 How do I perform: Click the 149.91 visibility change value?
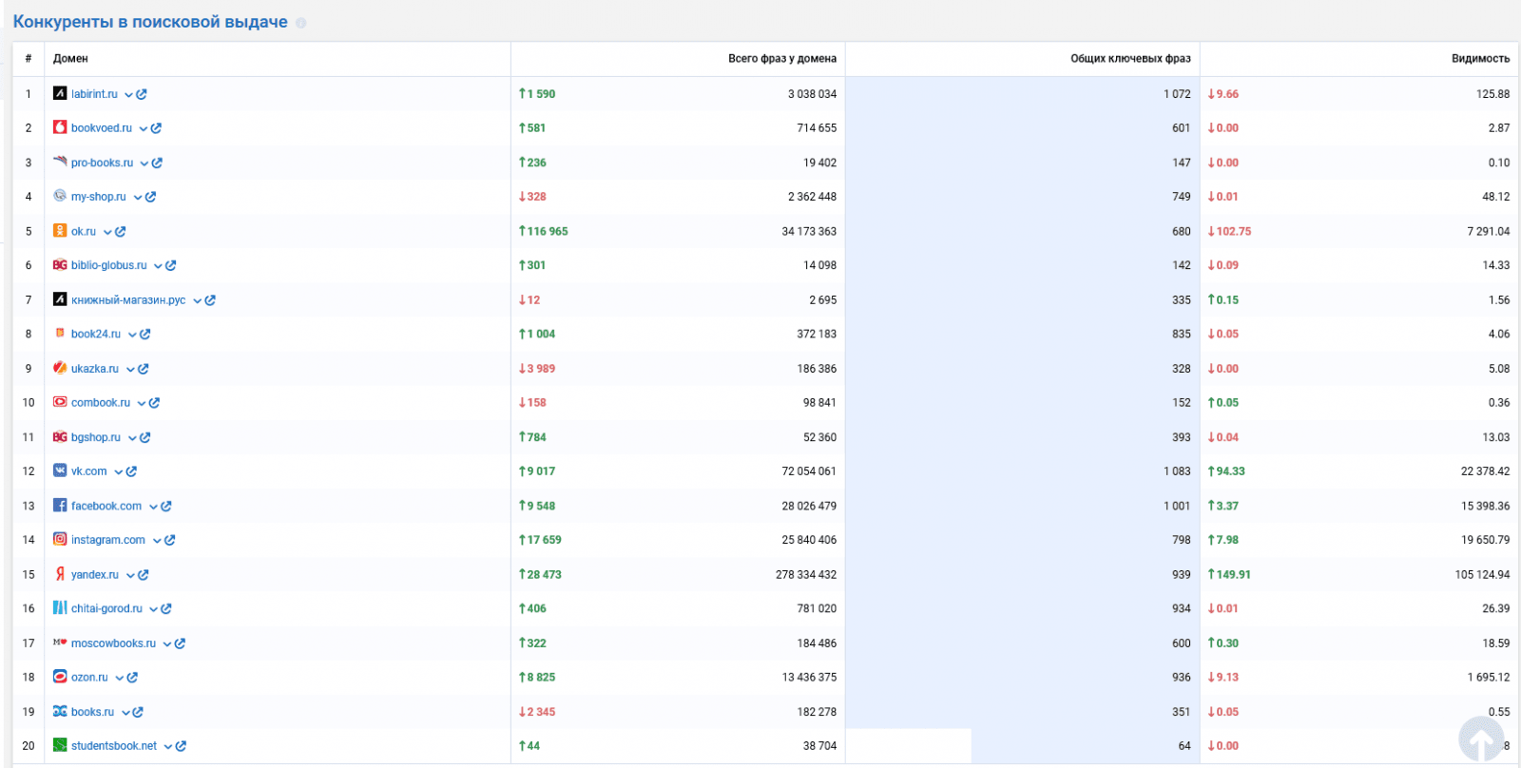(x=1229, y=575)
